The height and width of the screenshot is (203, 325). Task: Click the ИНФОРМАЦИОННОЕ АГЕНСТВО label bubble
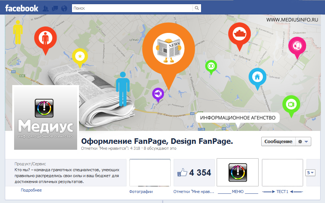(x=238, y=118)
